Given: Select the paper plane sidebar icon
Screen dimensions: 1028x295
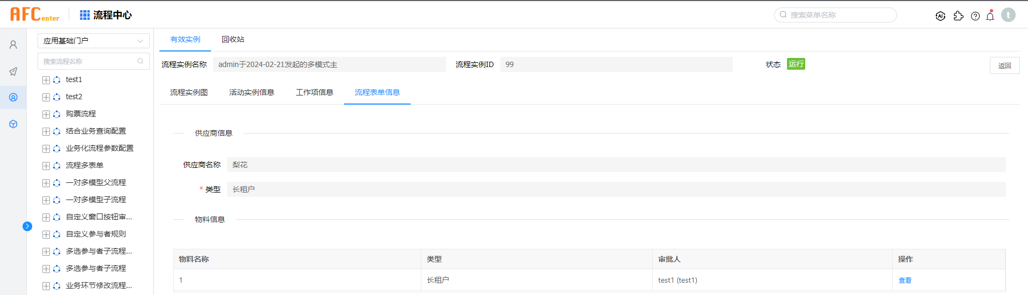Looking at the screenshot, I should (x=13, y=71).
